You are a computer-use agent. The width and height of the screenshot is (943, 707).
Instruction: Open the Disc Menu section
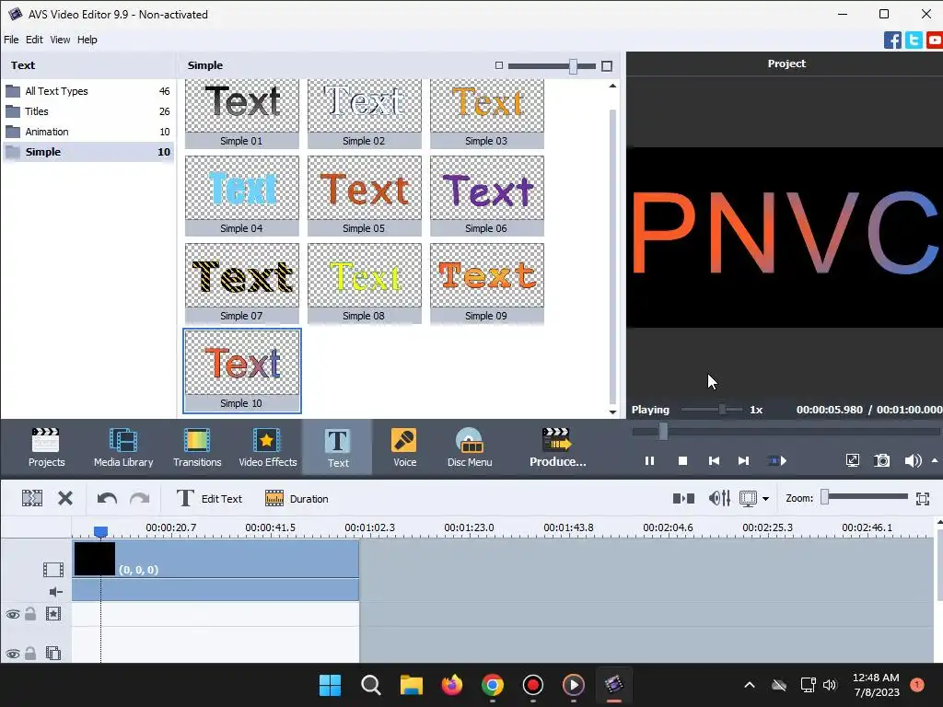coord(469,447)
